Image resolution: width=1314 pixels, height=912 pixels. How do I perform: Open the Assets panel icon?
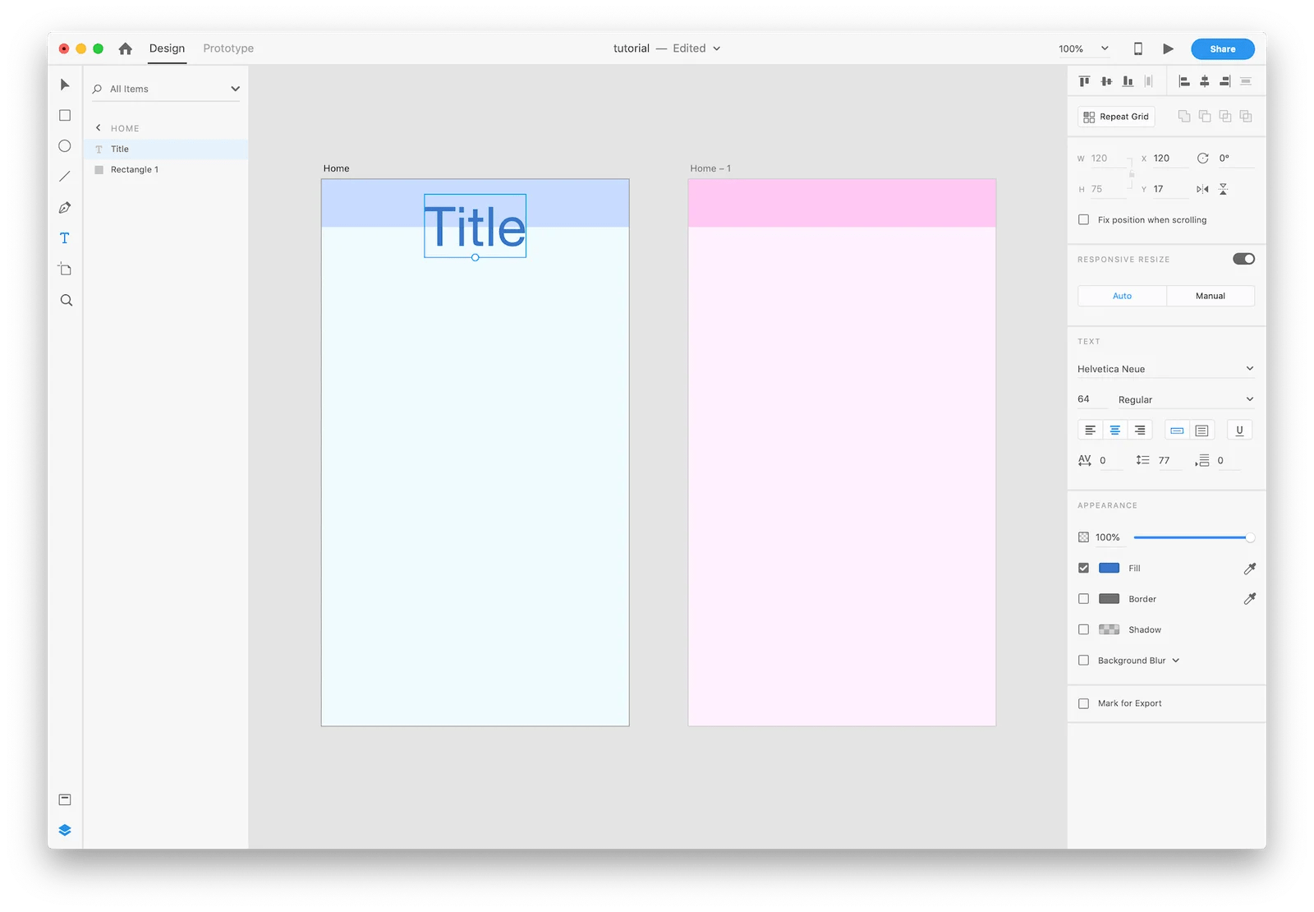point(65,799)
